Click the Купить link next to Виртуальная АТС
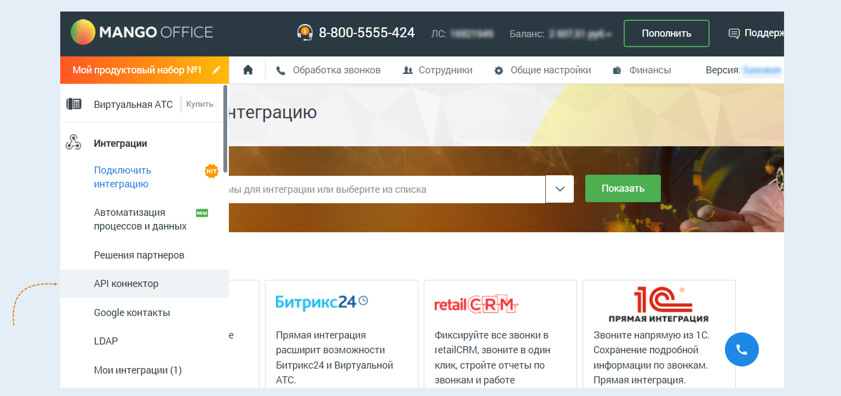The image size is (841, 396). pos(199,104)
